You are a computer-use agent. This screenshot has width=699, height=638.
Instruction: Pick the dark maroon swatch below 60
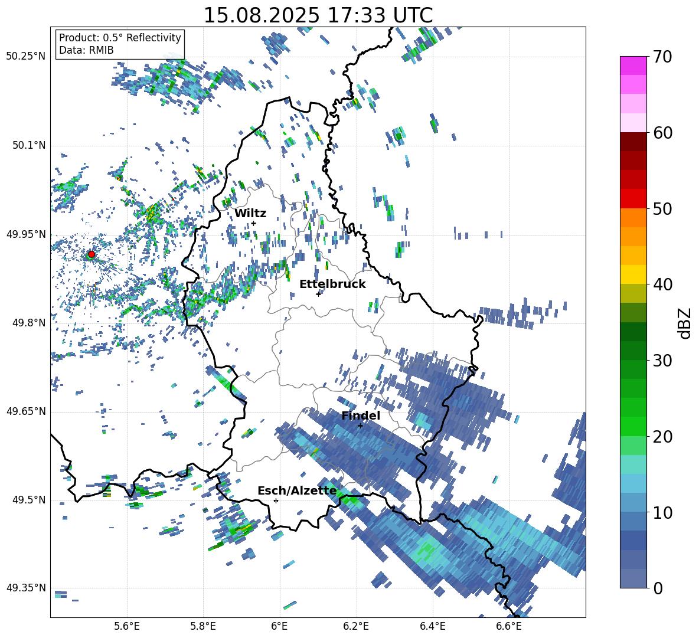(633, 142)
